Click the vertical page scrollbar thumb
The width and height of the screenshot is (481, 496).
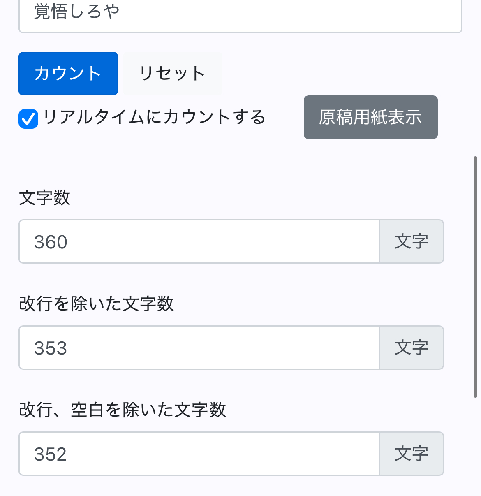(x=475, y=276)
